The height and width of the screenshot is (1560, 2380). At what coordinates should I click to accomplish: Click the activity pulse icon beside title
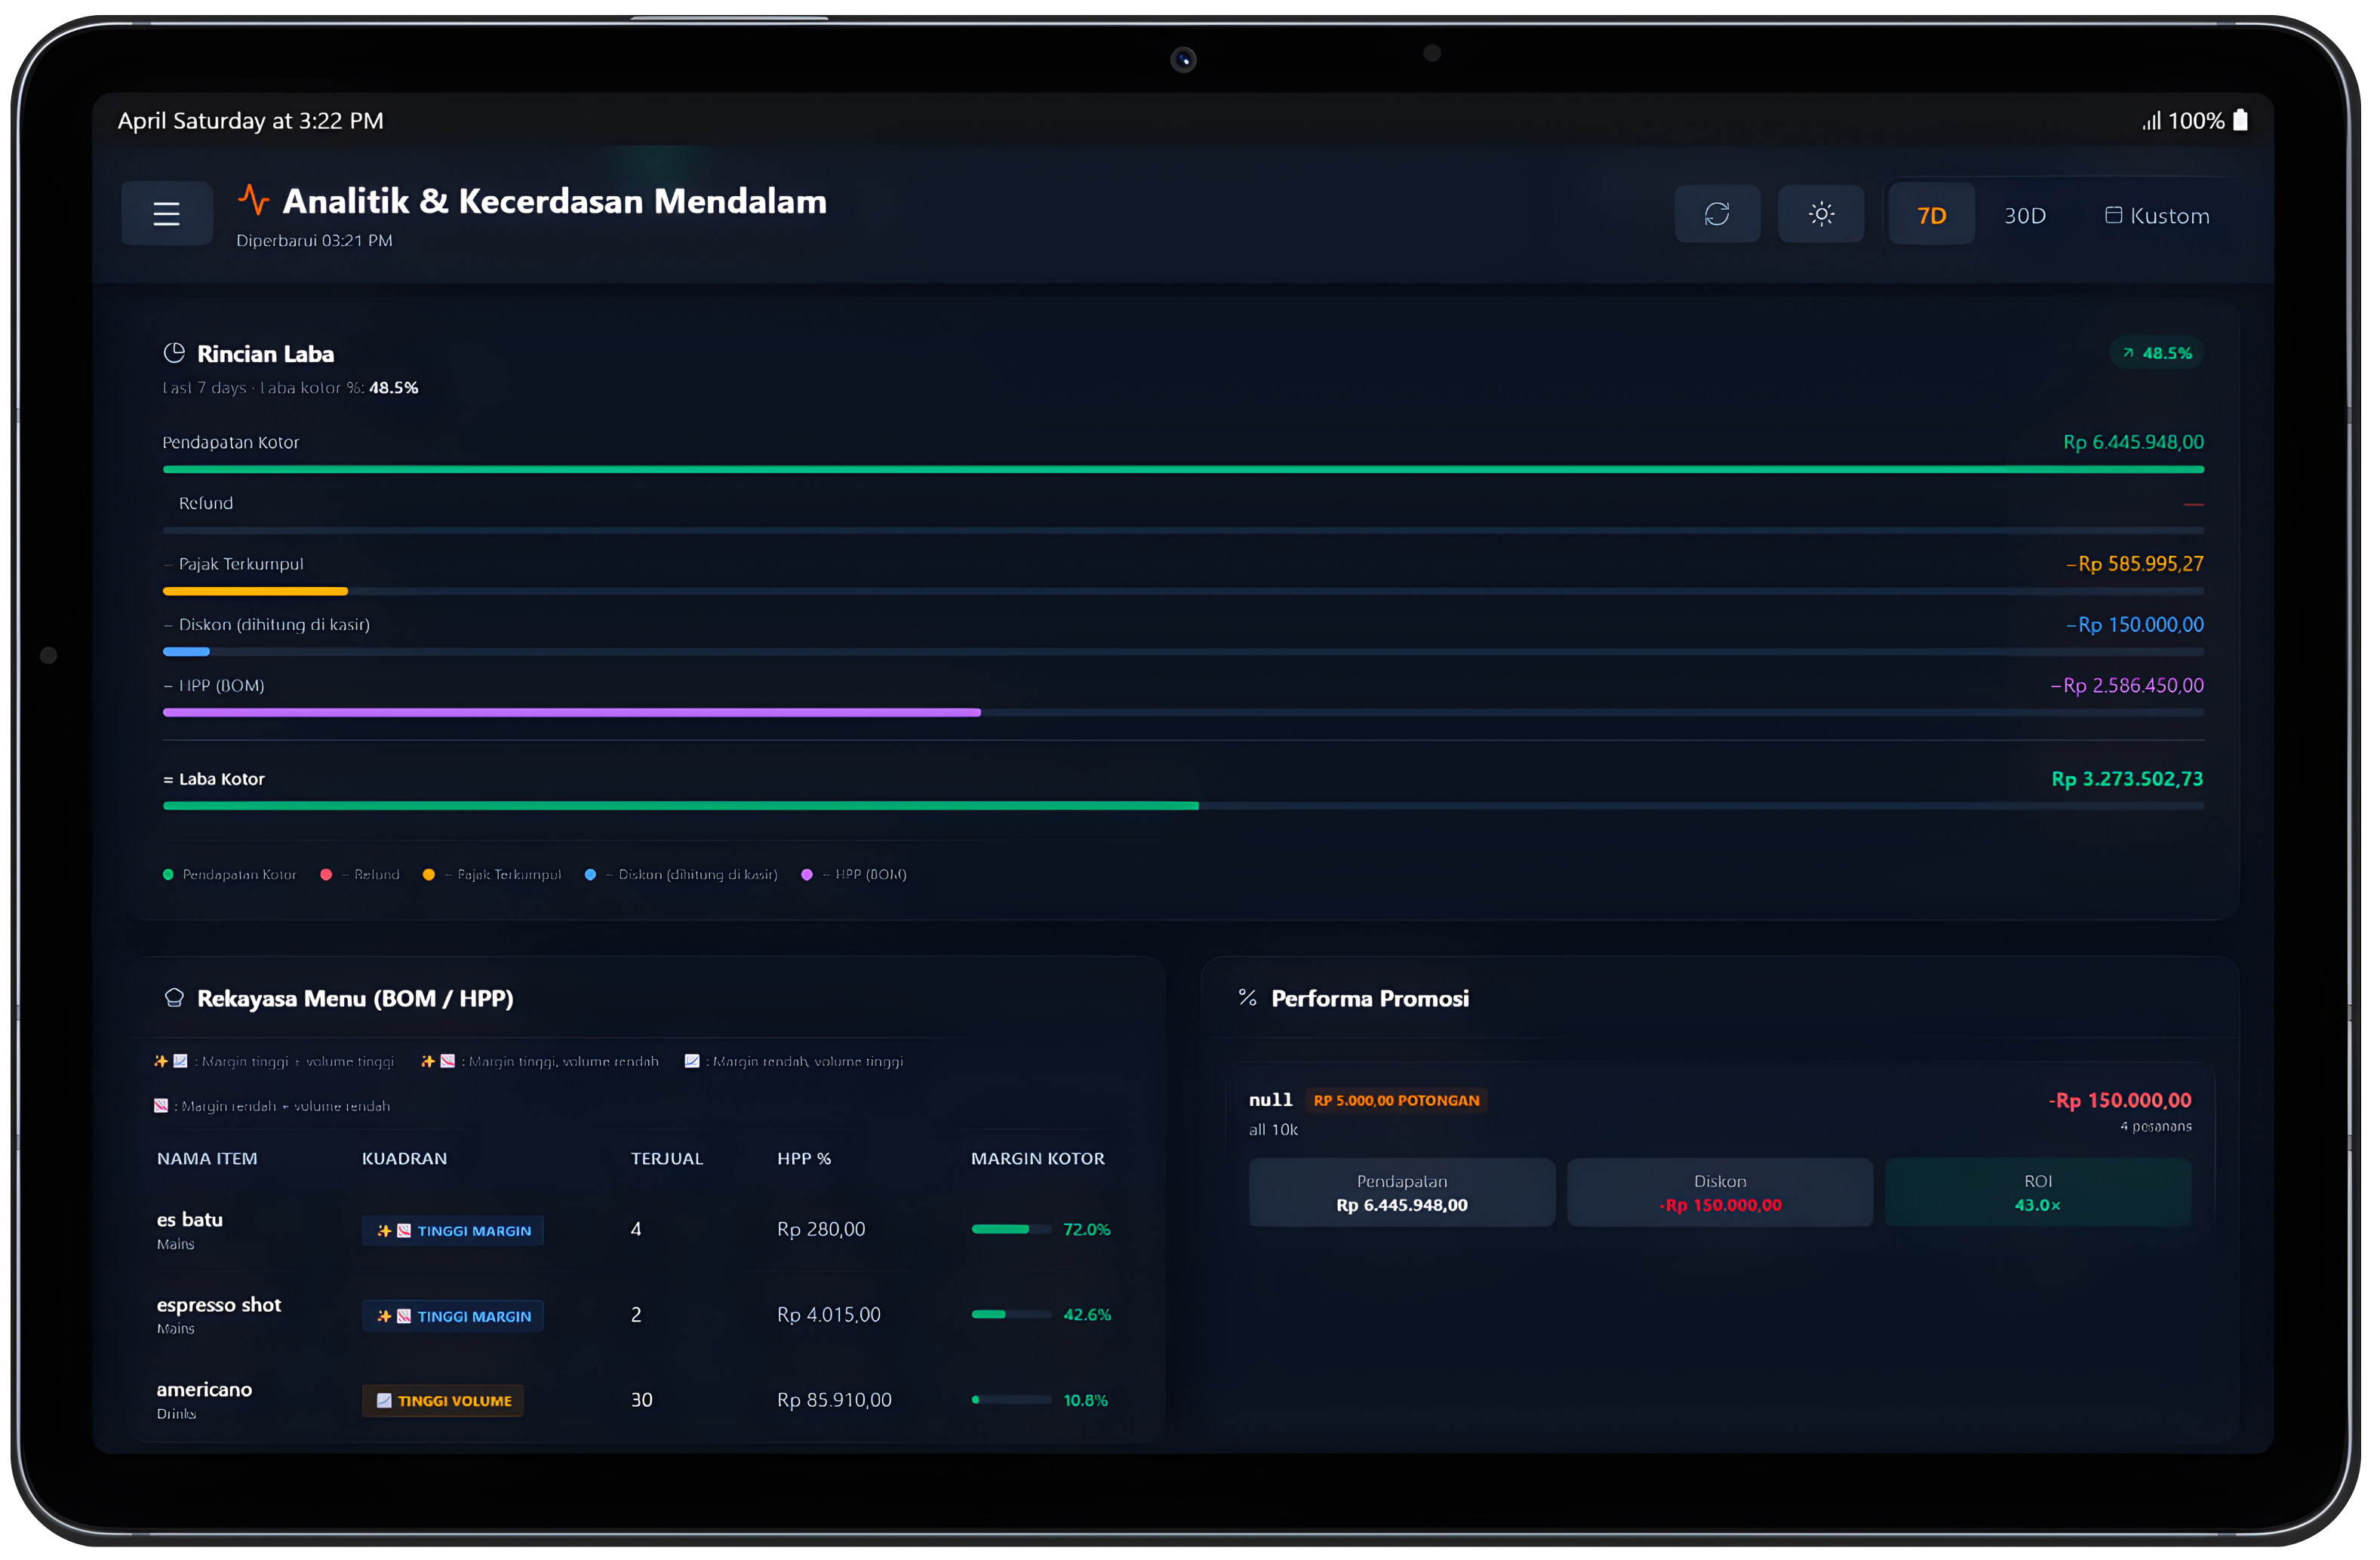pyautogui.click(x=254, y=200)
